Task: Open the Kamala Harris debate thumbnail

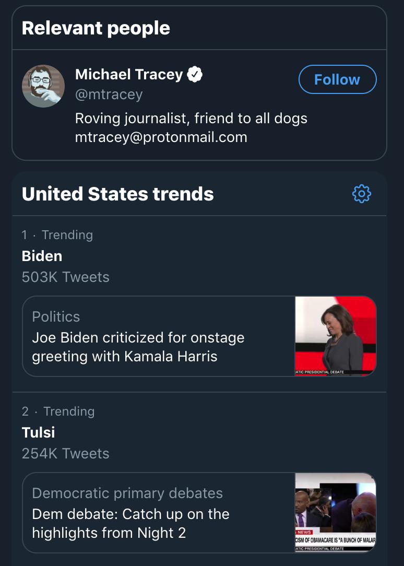Action: tap(336, 336)
